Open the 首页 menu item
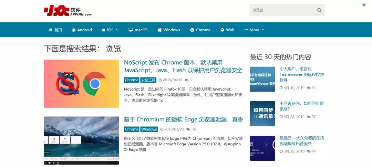372x167 pixels. coord(55,30)
